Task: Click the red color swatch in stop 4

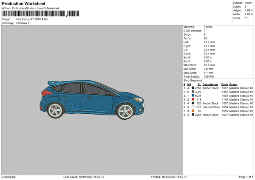Action: tap(193, 99)
